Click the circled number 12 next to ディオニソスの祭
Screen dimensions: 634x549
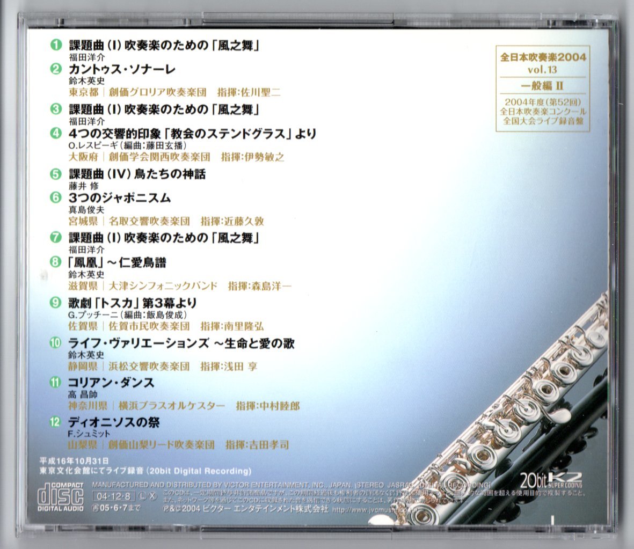pos(55,422)
